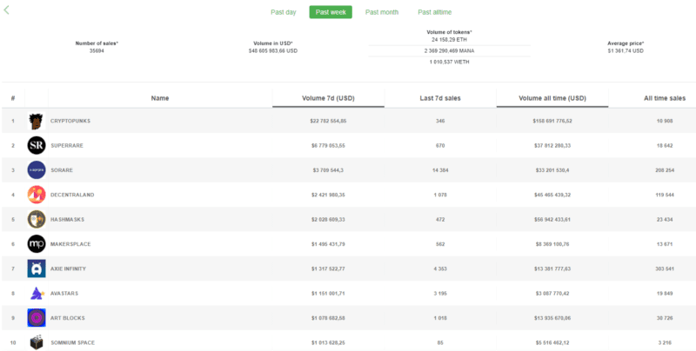Click Hashmasks 7d volume $2 028 609,33
Viewport: 696px width, 351px height.
point(328,219)
